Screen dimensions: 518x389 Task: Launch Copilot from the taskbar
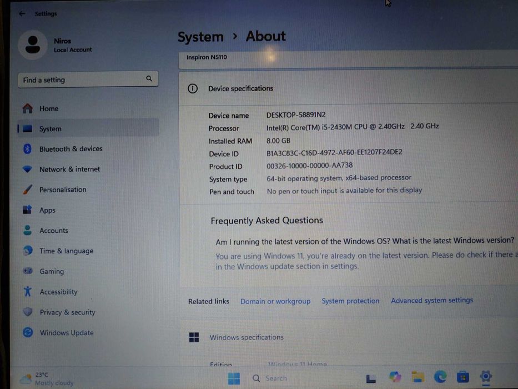coord(395,377)
